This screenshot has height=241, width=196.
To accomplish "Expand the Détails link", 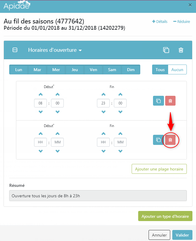I will tap(160, 21).
